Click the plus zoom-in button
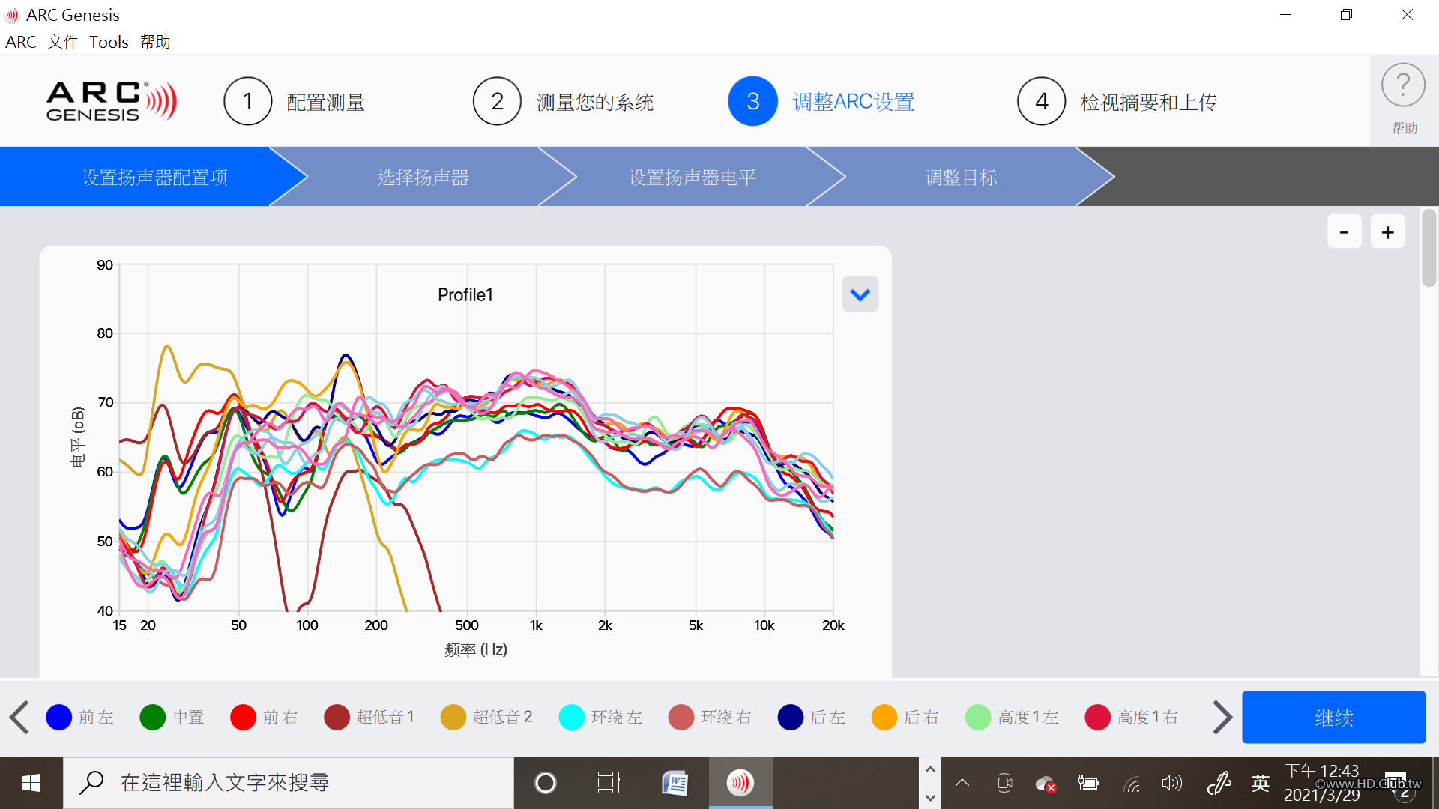This screenshot has height=809, width=1439. pos(1387,232)
